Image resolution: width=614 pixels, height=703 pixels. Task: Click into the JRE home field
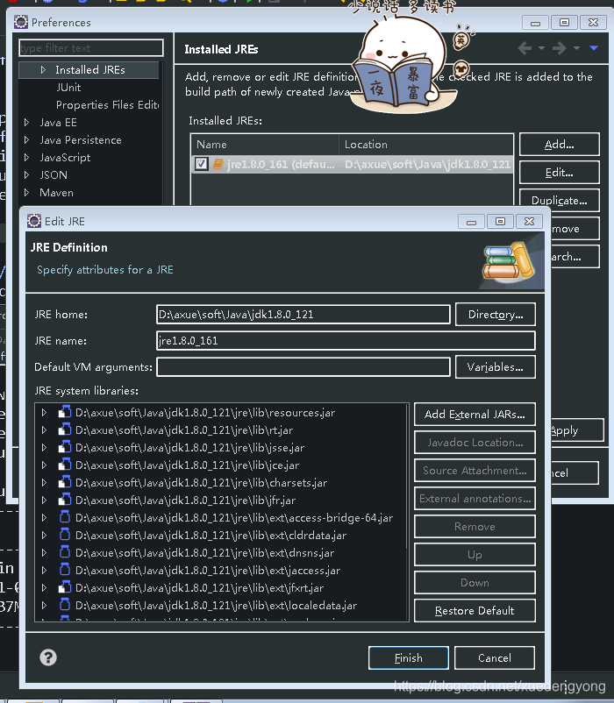click(303, 315)
